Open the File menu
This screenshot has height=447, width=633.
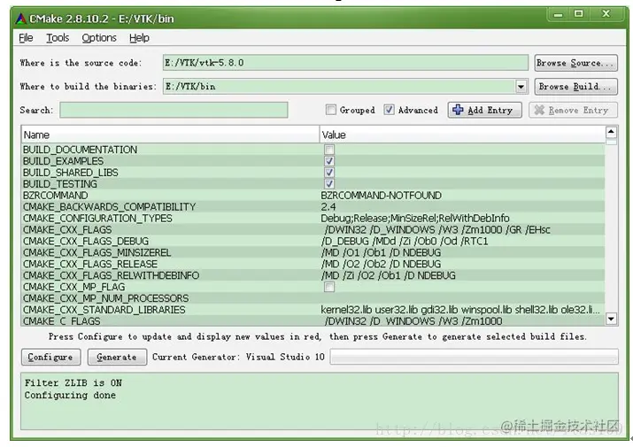pos(26,38)
